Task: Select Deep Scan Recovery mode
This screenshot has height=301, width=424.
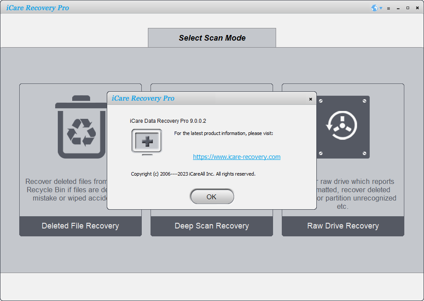Action: click(x=212, y=226)
